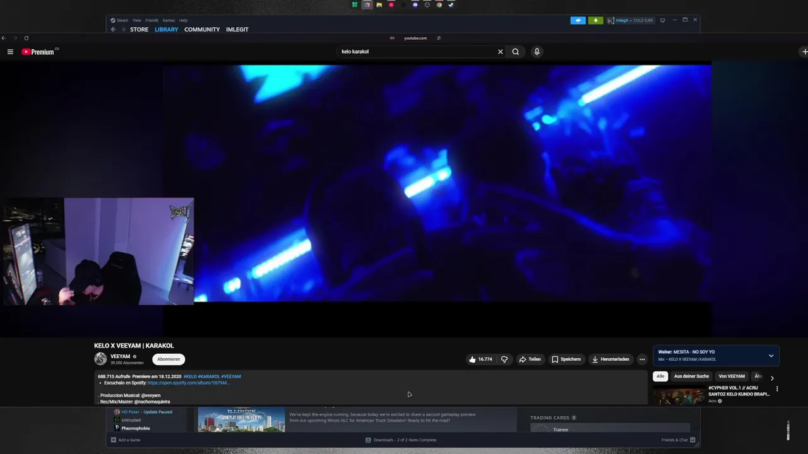Viewport: 808px width, 454px height.
Task: Click the Herunterladen download button
Action: point(610,359)
